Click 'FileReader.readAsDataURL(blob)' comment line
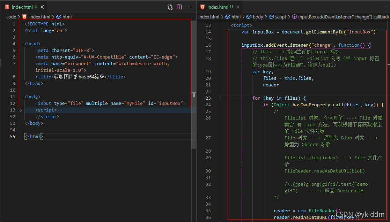 coord(325,171)
